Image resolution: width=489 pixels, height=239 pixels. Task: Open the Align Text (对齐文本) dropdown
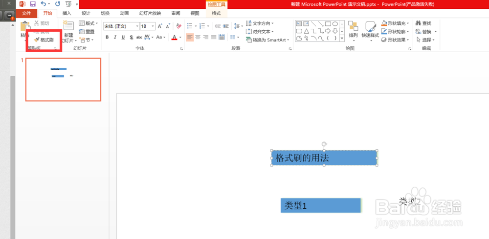click(260, 31)
